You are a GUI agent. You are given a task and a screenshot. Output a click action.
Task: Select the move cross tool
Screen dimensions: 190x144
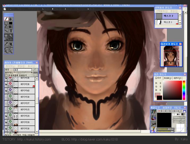(11, 19)
